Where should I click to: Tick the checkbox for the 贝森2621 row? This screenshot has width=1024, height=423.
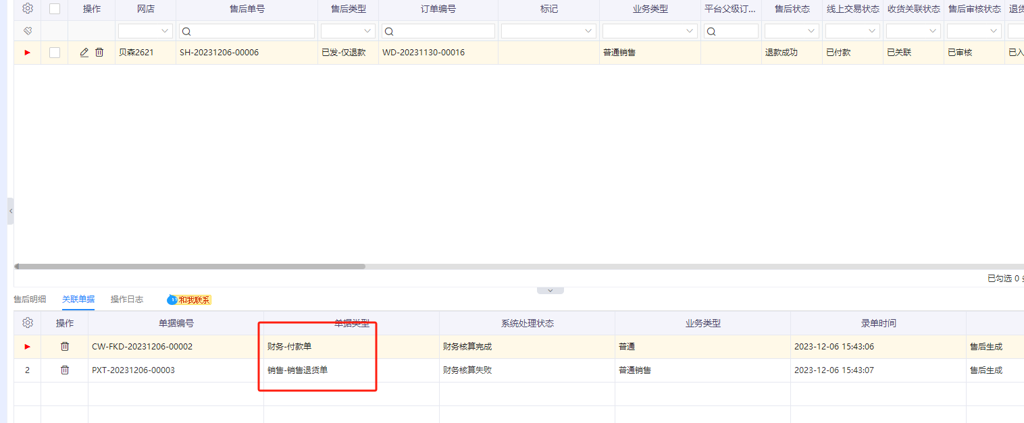(x=55, y=53)
